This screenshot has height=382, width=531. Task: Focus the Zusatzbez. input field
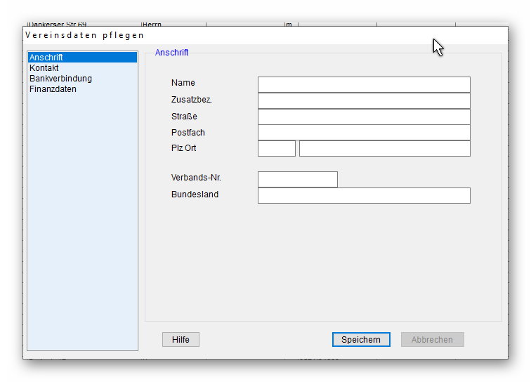[x=363, y=100]
